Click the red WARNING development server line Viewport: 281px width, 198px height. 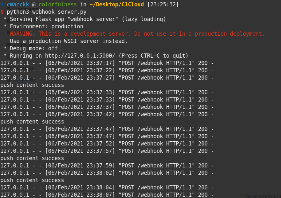137,34
